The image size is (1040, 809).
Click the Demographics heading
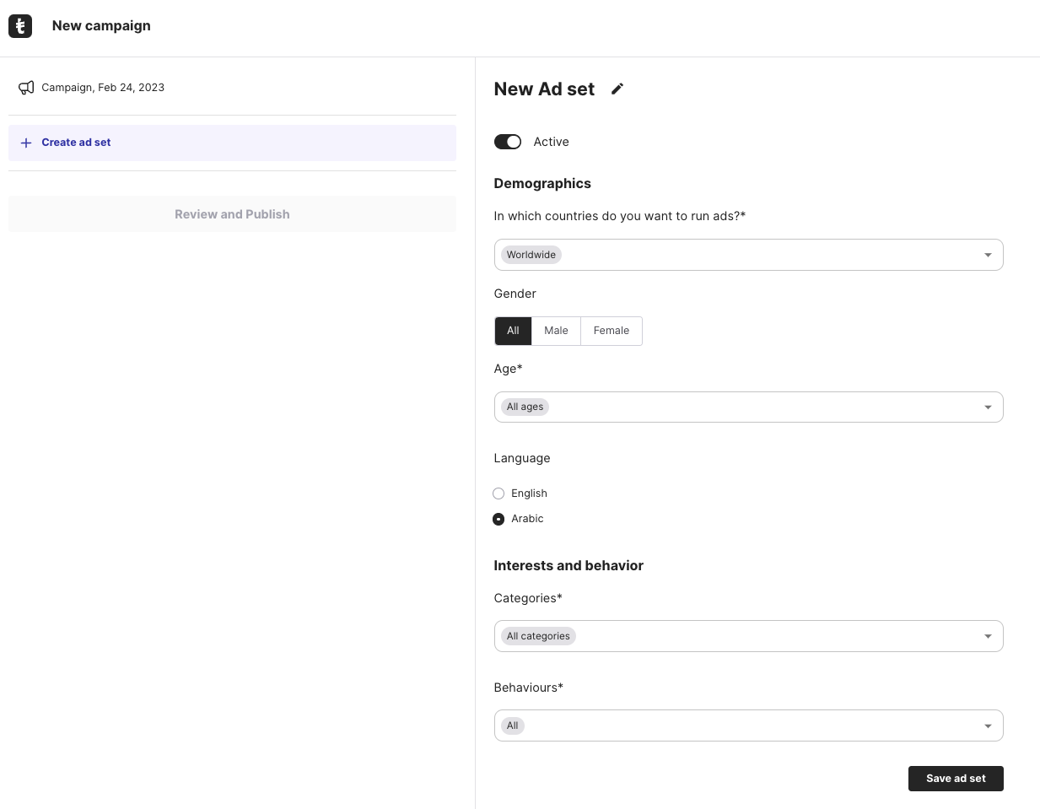542,184
